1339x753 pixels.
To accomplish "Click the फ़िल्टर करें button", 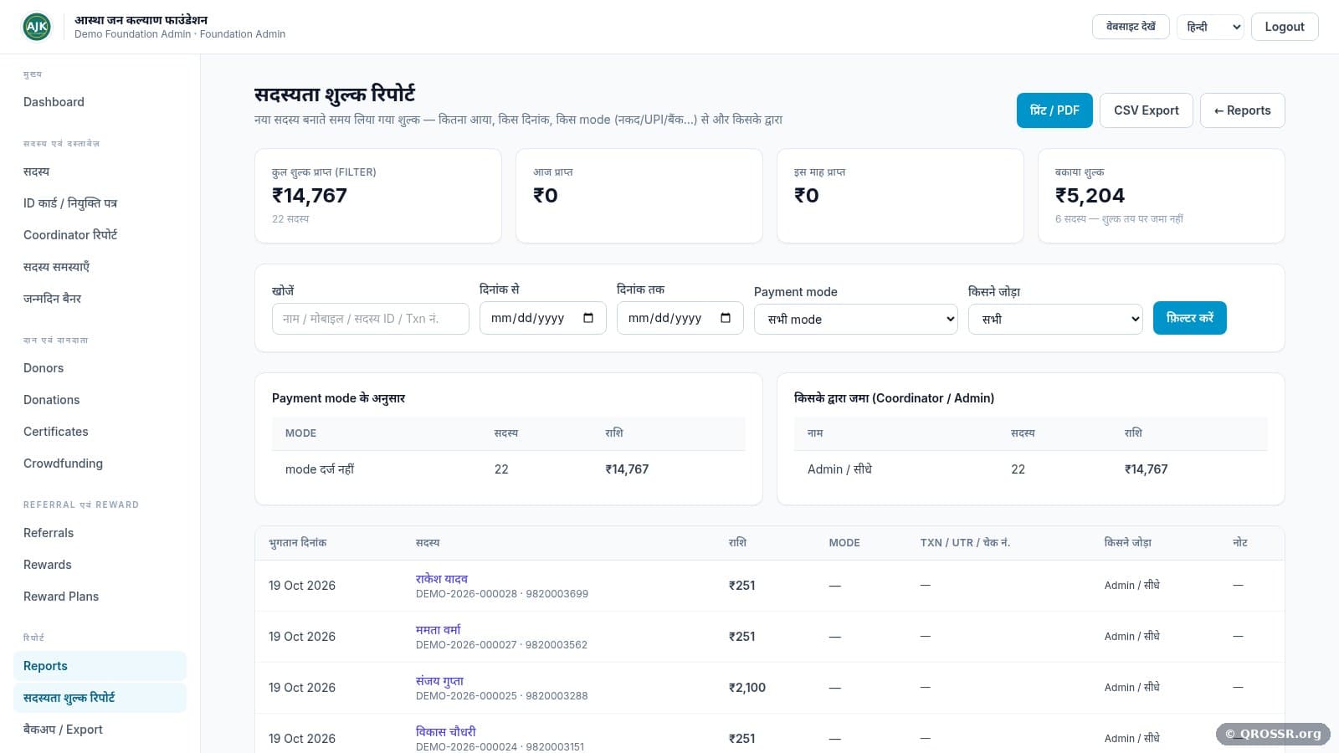I will coord(1189,318).
